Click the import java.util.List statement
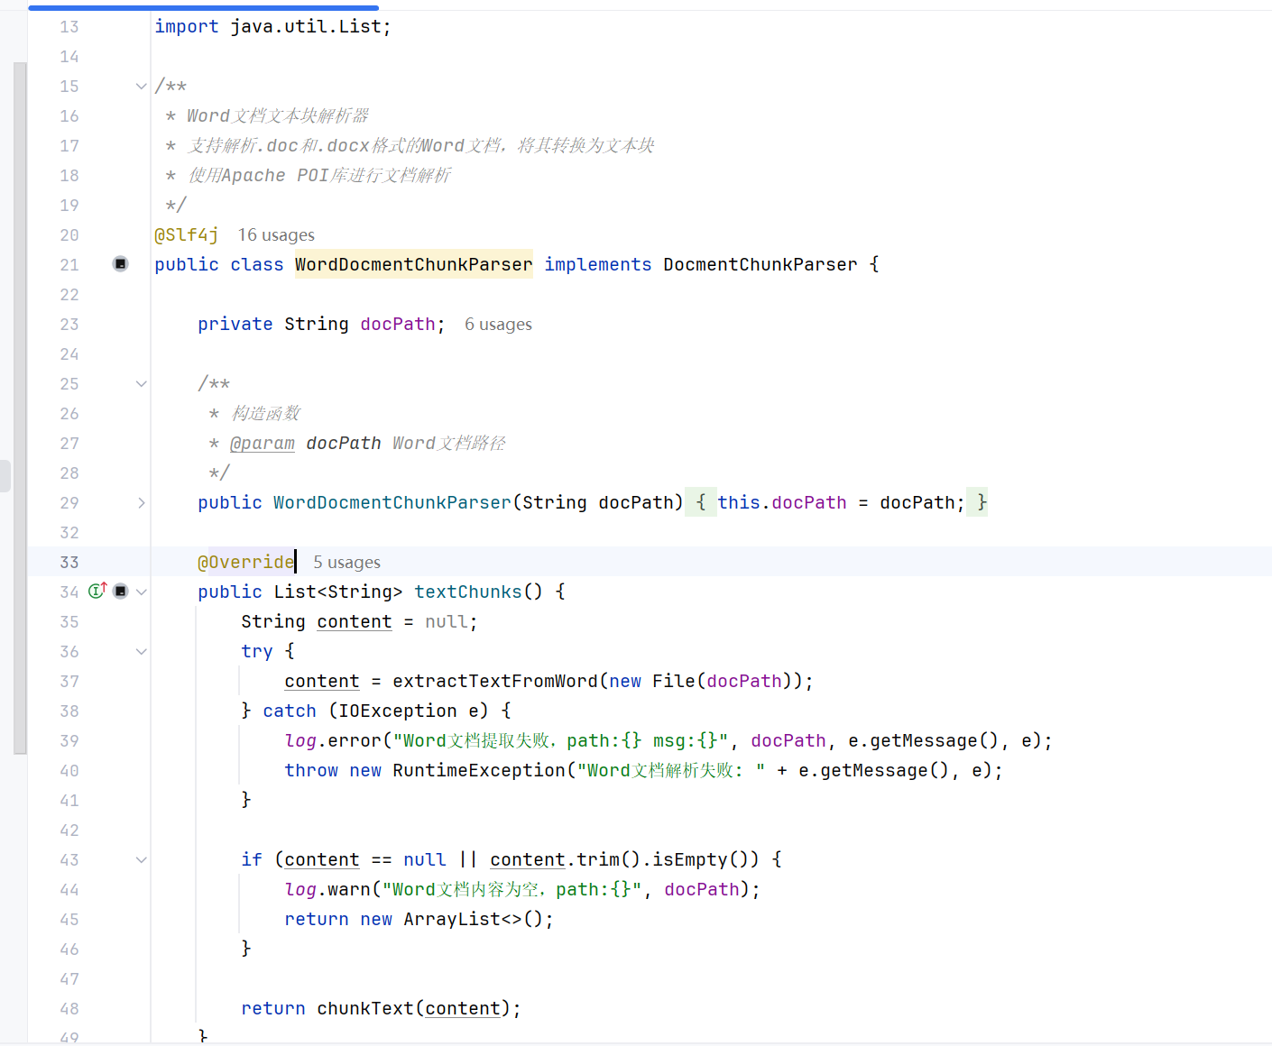Viewport: 1272px width, 1046px height. point(272,26)
